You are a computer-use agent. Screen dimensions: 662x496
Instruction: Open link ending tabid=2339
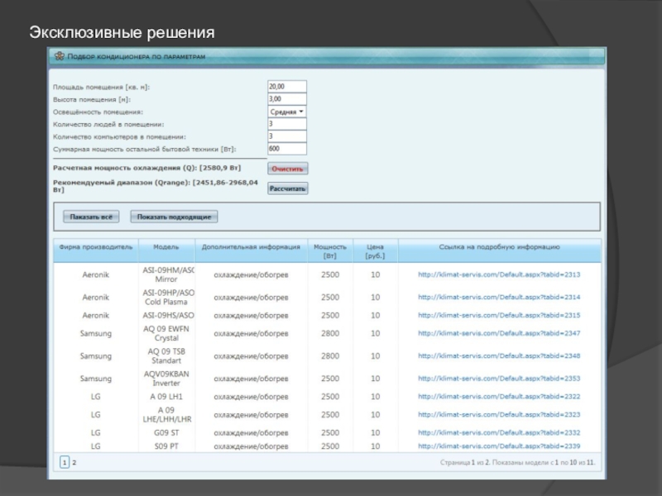(x=499, y=446)
